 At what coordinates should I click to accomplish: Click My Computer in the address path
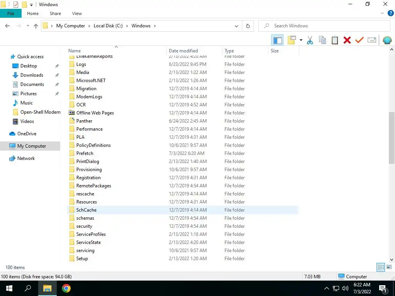(71, 26)
